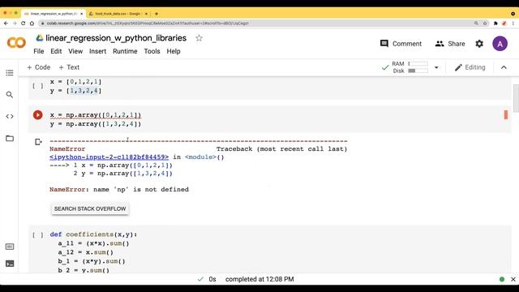Open the Edit menu
519x292 pixels.
tap(56, 51)
